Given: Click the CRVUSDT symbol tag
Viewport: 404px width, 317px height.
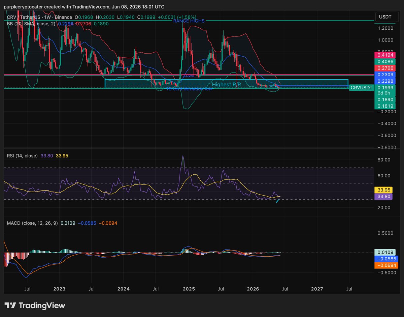Looking at the screenshot, I should pyautogui.click(x=361, y=88).
